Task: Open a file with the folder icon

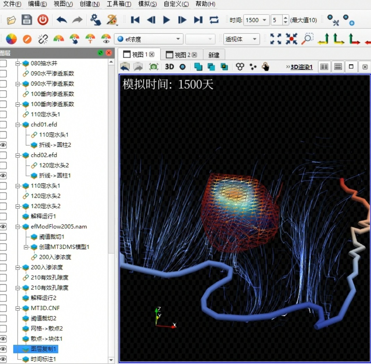Action: (11, 20)
